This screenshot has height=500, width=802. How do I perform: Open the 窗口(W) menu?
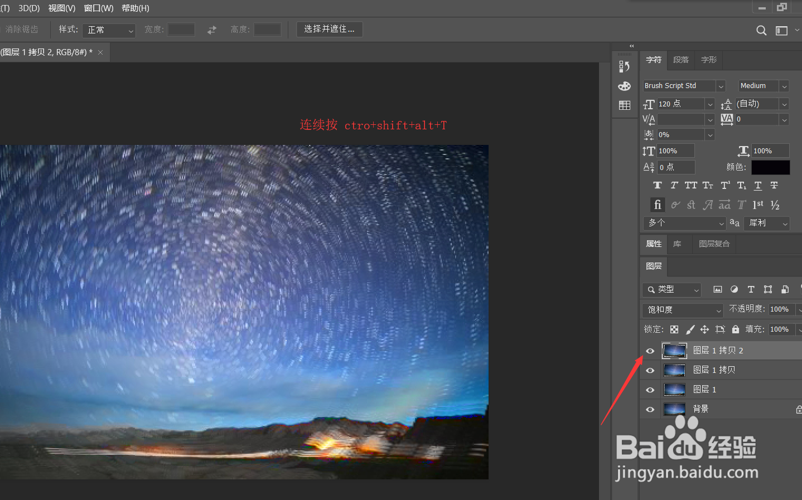(x=98, y=8)
